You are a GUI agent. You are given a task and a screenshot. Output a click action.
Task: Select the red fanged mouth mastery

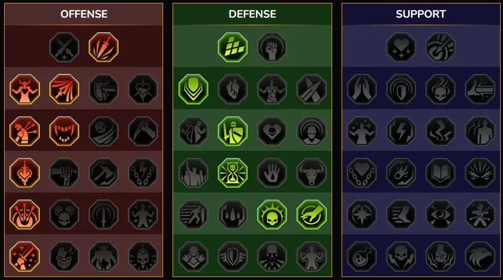(64, 131)
